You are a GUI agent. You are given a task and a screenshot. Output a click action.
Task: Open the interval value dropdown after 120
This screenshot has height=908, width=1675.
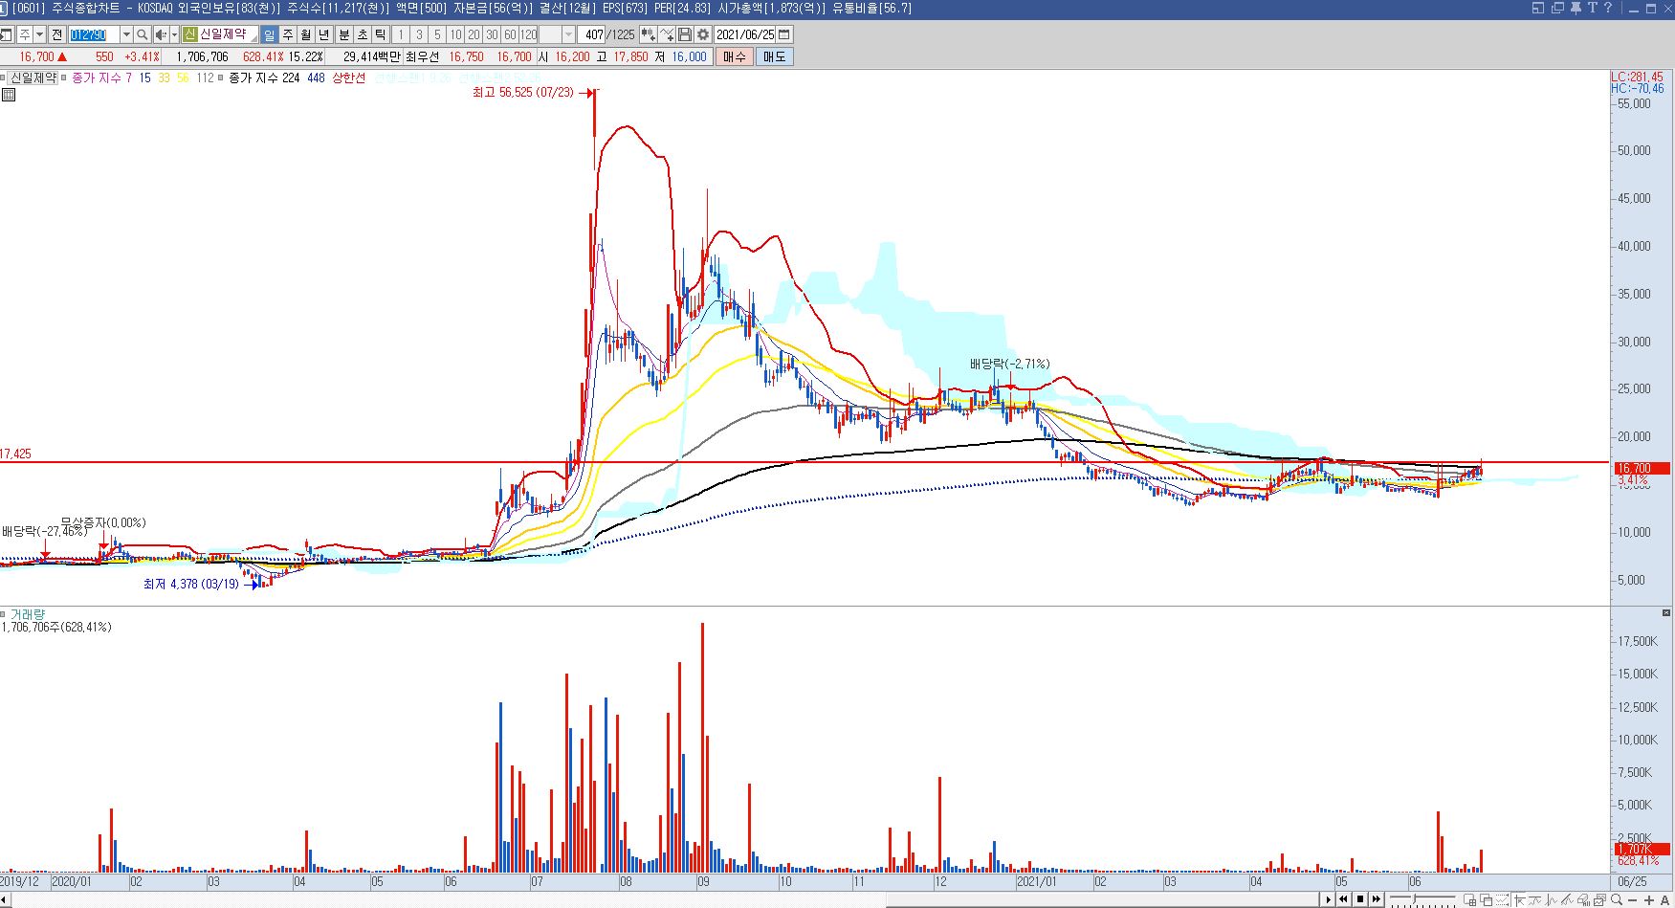[x=568, y=34]
